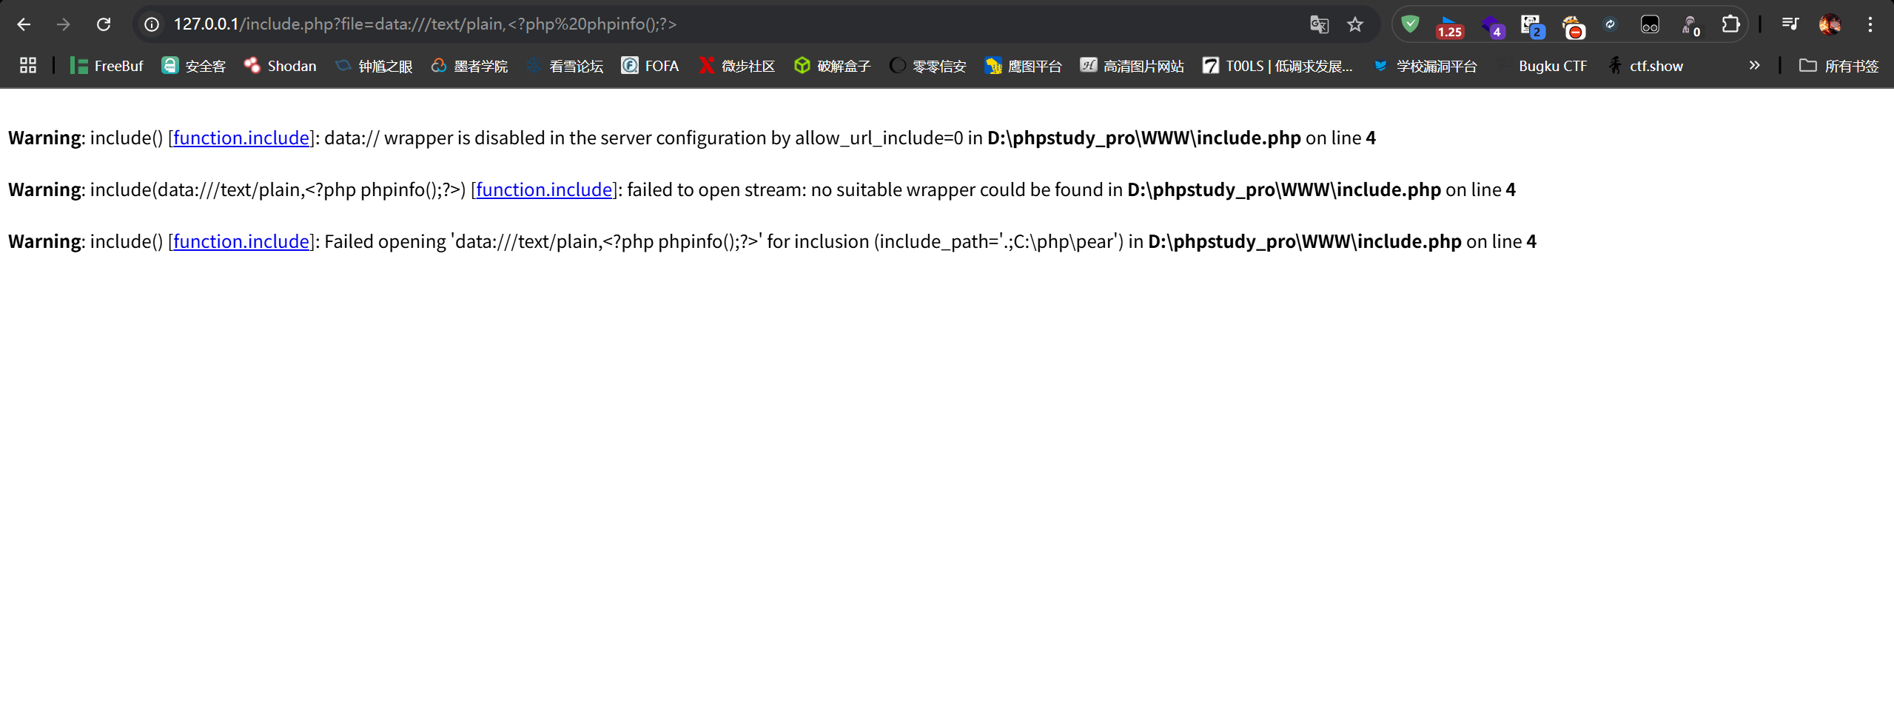This screenshot has width=1894, height=720.
Task: Open the 破解盒子 bookmark
Action: point(832,66)
